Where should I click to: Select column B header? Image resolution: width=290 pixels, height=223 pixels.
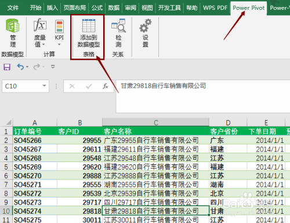(x=79, y=123)
